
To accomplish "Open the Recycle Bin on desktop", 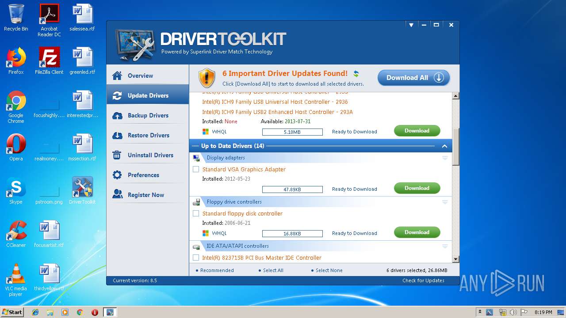I will (x=16, y=18).
